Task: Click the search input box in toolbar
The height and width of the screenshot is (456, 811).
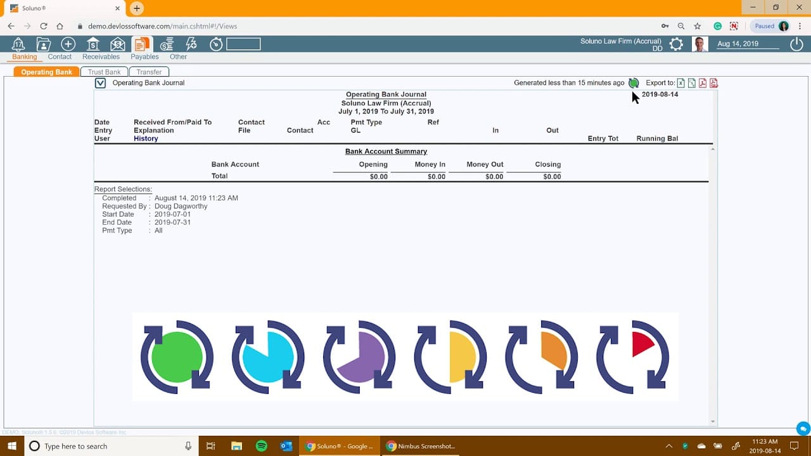Action: point(243,44)
